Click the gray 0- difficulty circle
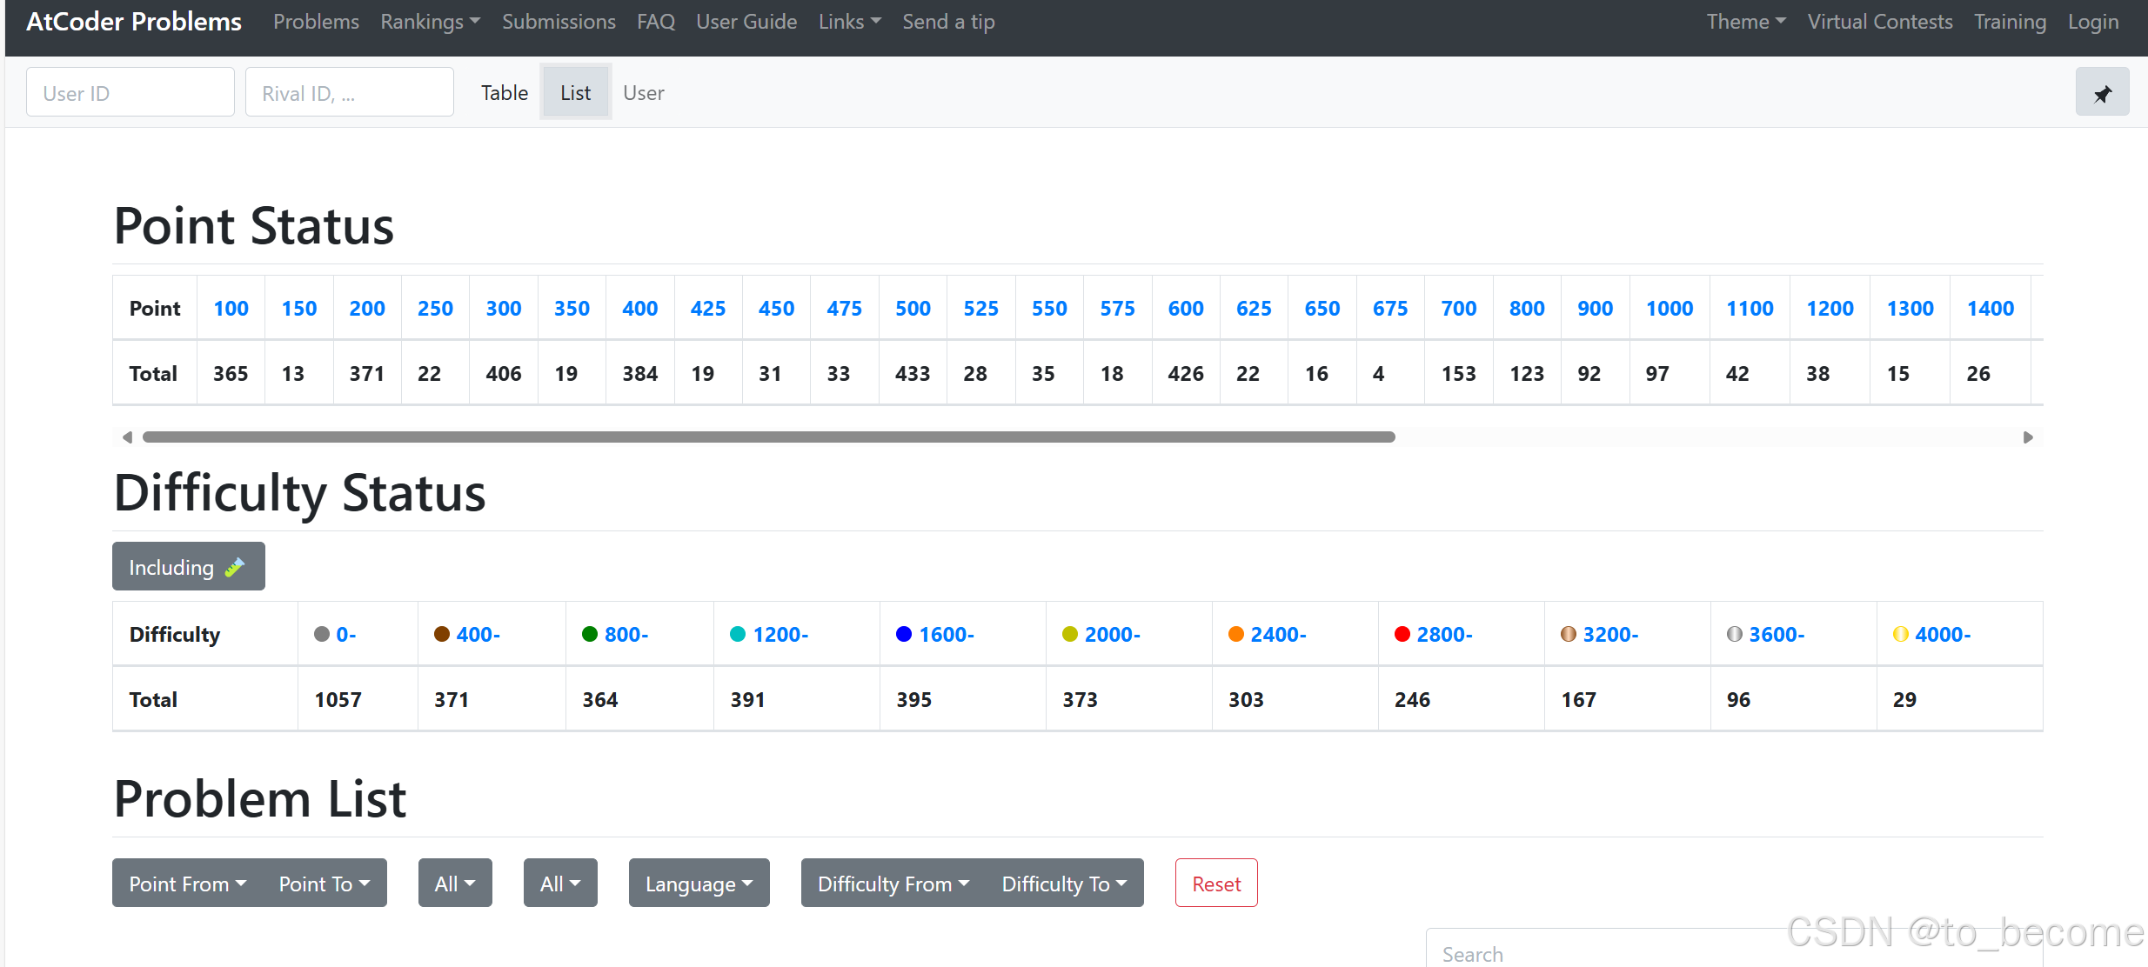This screenshot has height=967, width=2148. [322, 635]
